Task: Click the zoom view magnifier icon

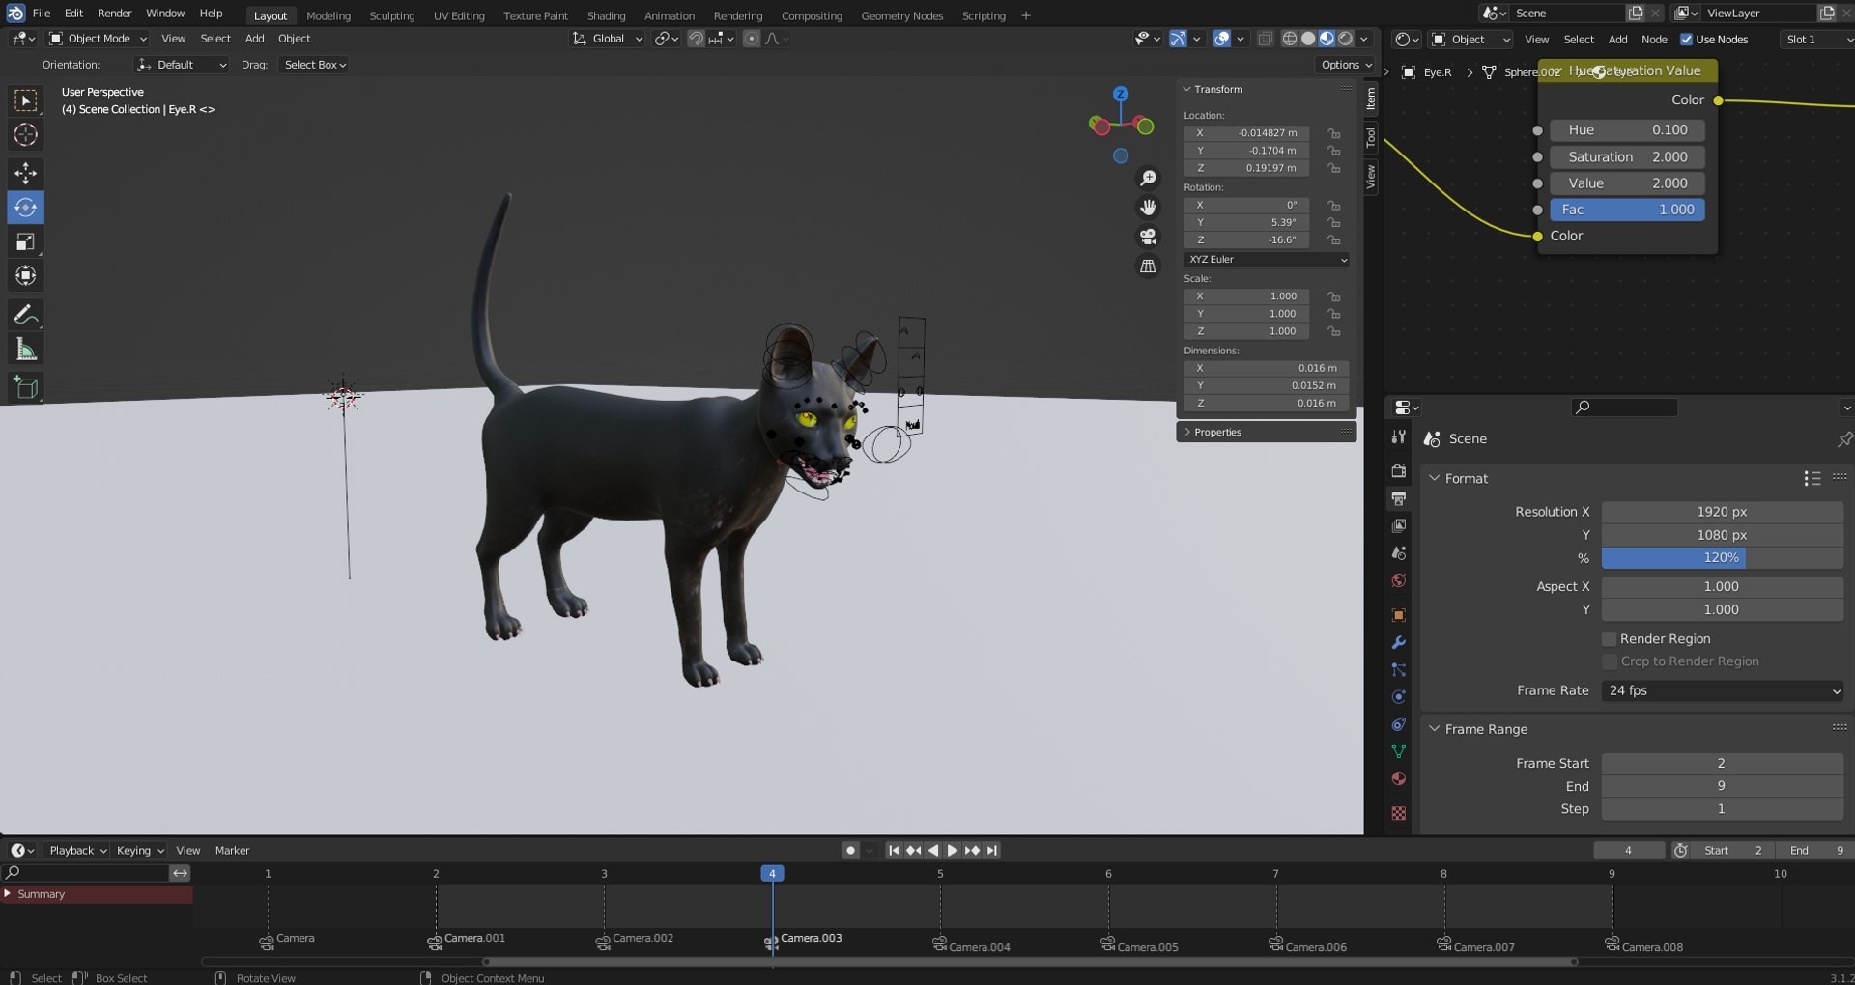Action: (x=1148, y=179)
